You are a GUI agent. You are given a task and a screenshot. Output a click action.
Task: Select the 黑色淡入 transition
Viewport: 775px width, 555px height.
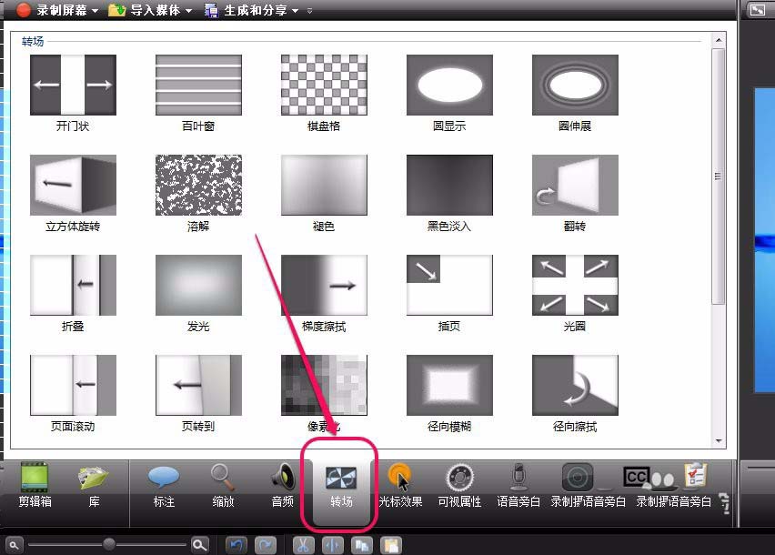click(x=449, y=185)
